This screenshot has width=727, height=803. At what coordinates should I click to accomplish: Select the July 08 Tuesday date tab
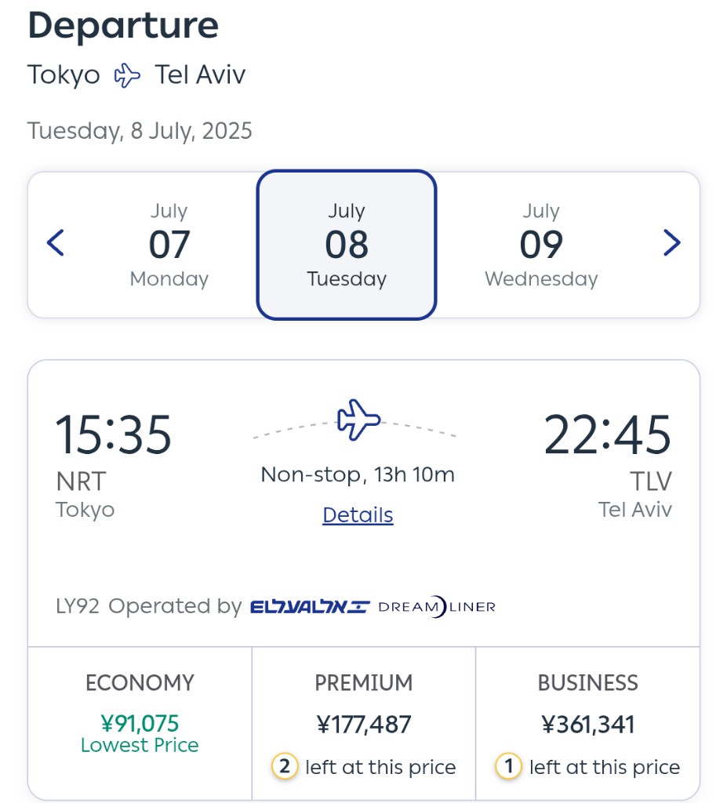(x=347, y=245)
